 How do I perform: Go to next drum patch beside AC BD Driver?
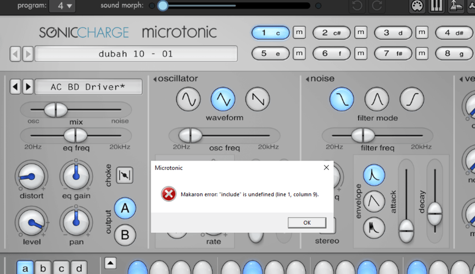click(28, 87)
